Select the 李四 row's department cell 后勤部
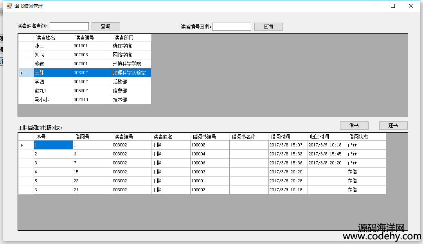 [131, 82]
